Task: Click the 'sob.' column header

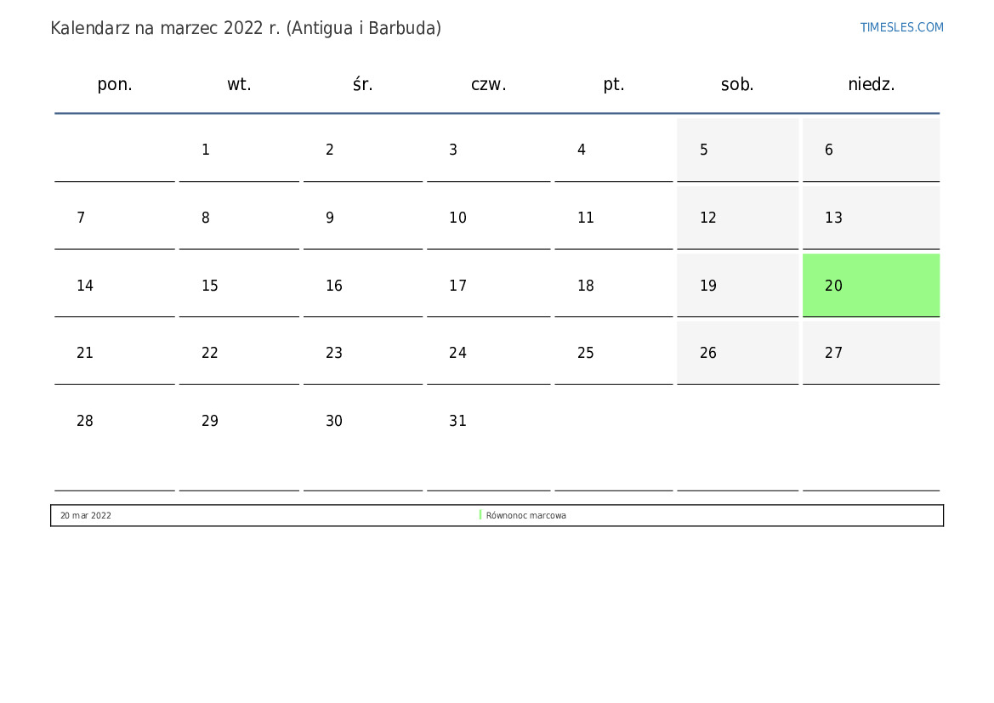Action: point(737,84)
